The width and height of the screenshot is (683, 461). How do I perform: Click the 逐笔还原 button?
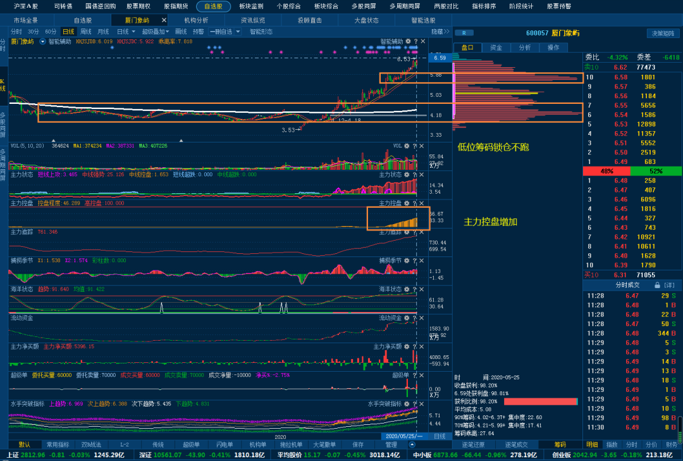[x=474, y=445]
